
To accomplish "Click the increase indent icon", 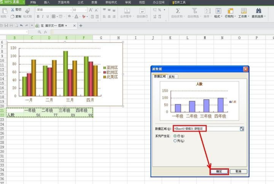I will point(97,17).
